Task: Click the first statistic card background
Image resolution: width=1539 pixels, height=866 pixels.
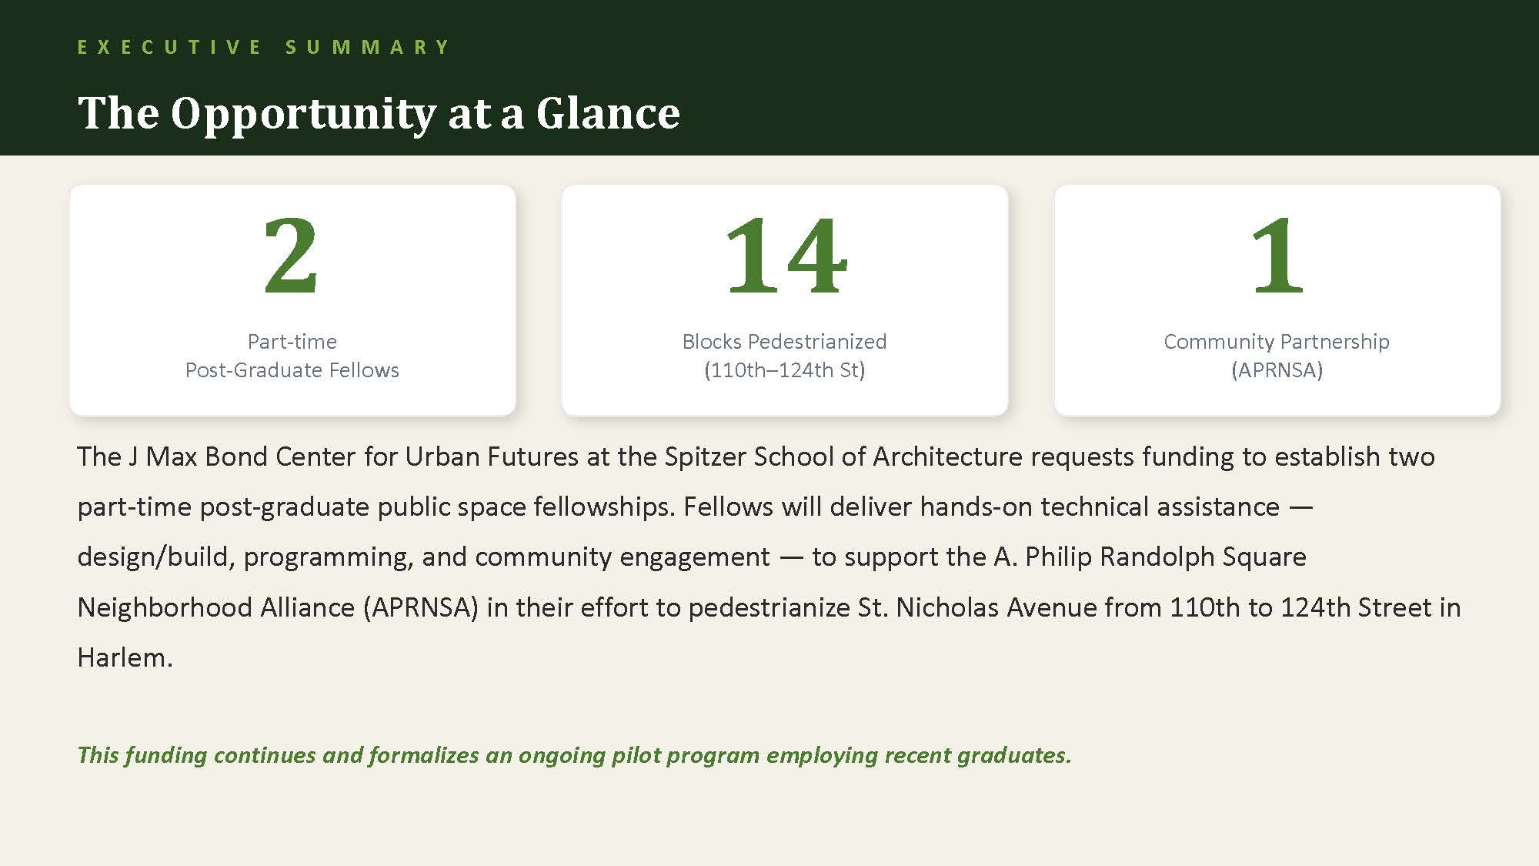Action: coord(292,300)
